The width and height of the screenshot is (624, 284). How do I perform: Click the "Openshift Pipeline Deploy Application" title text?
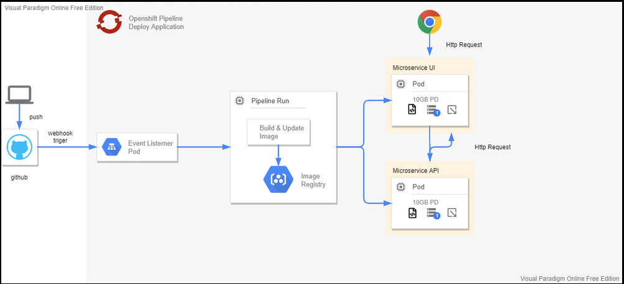pyautogui.click(x=156, y=23)
